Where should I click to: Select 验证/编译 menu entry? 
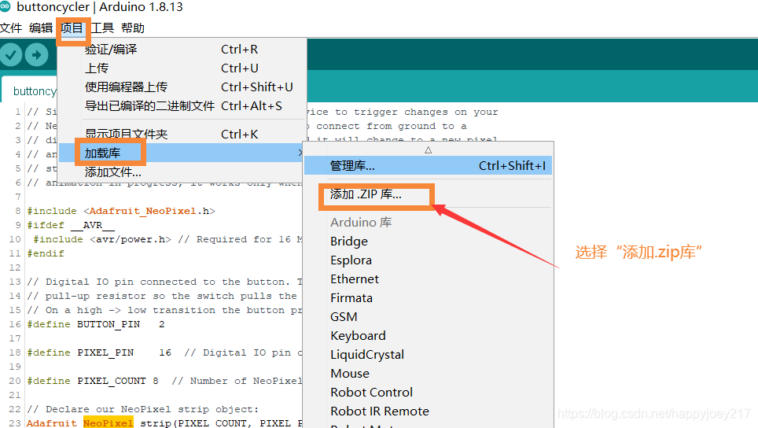[x=182, y=50]
